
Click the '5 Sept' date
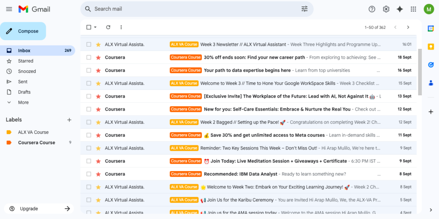(406, 200)
